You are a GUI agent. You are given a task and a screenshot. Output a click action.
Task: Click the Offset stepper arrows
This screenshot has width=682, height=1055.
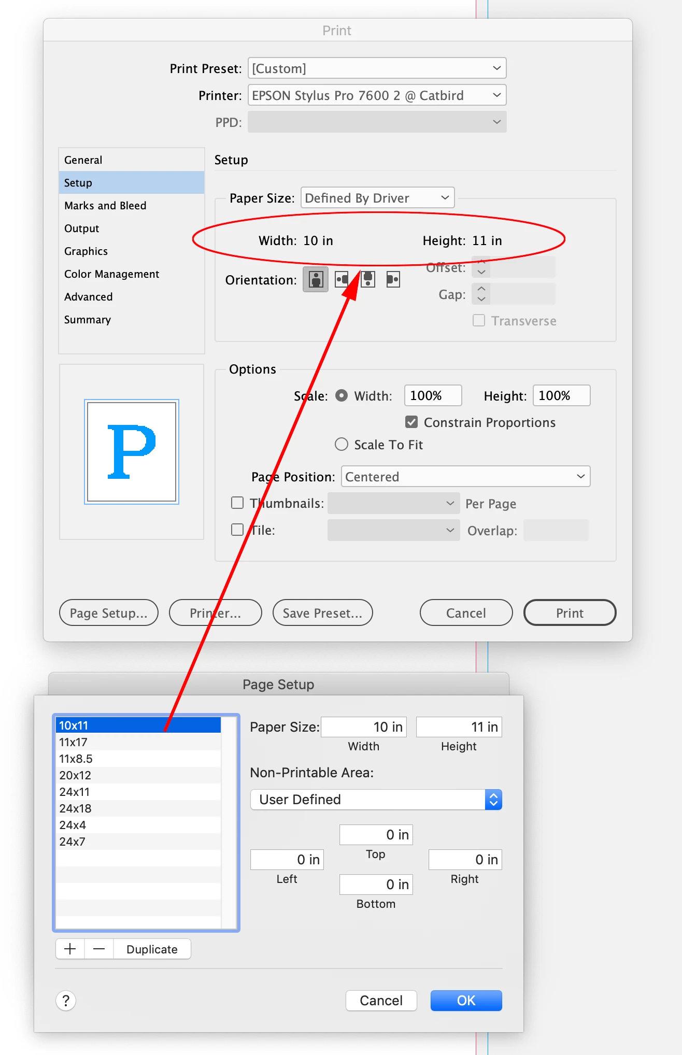(481, 267)
